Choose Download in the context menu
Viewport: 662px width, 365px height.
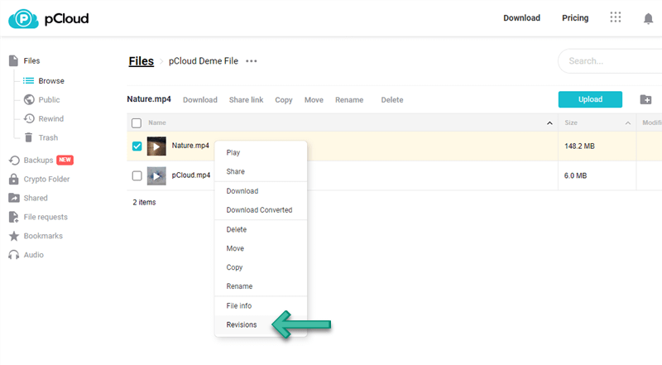click(x=261, y=191)
